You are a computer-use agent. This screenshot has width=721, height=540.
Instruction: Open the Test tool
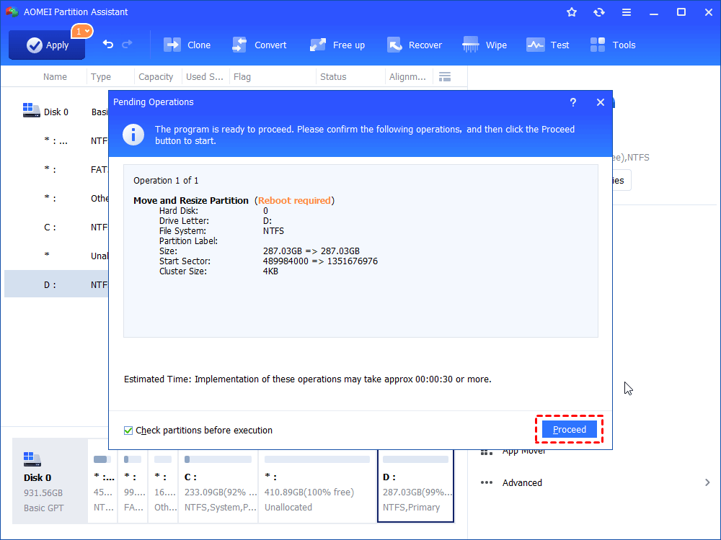click(x=548, y=45)
